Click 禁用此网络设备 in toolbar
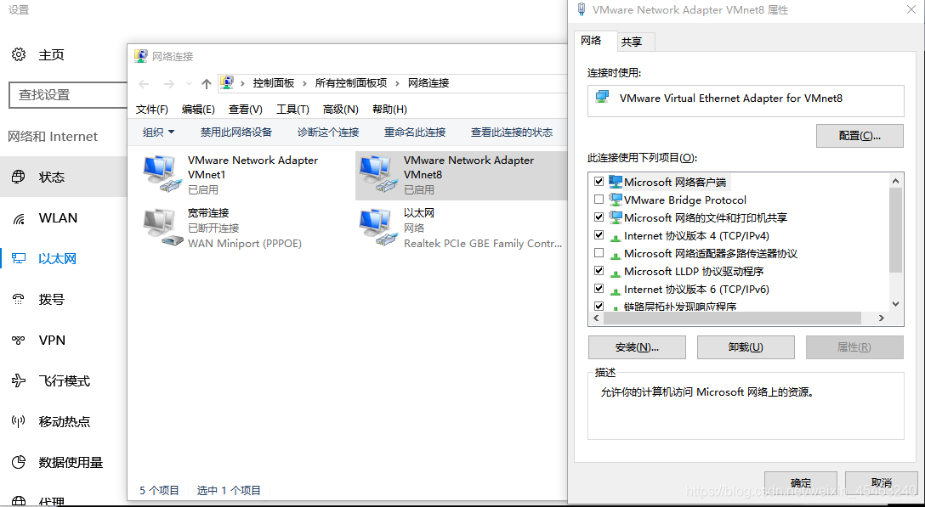This screenshot has height=507, width=925. [236, 132]
